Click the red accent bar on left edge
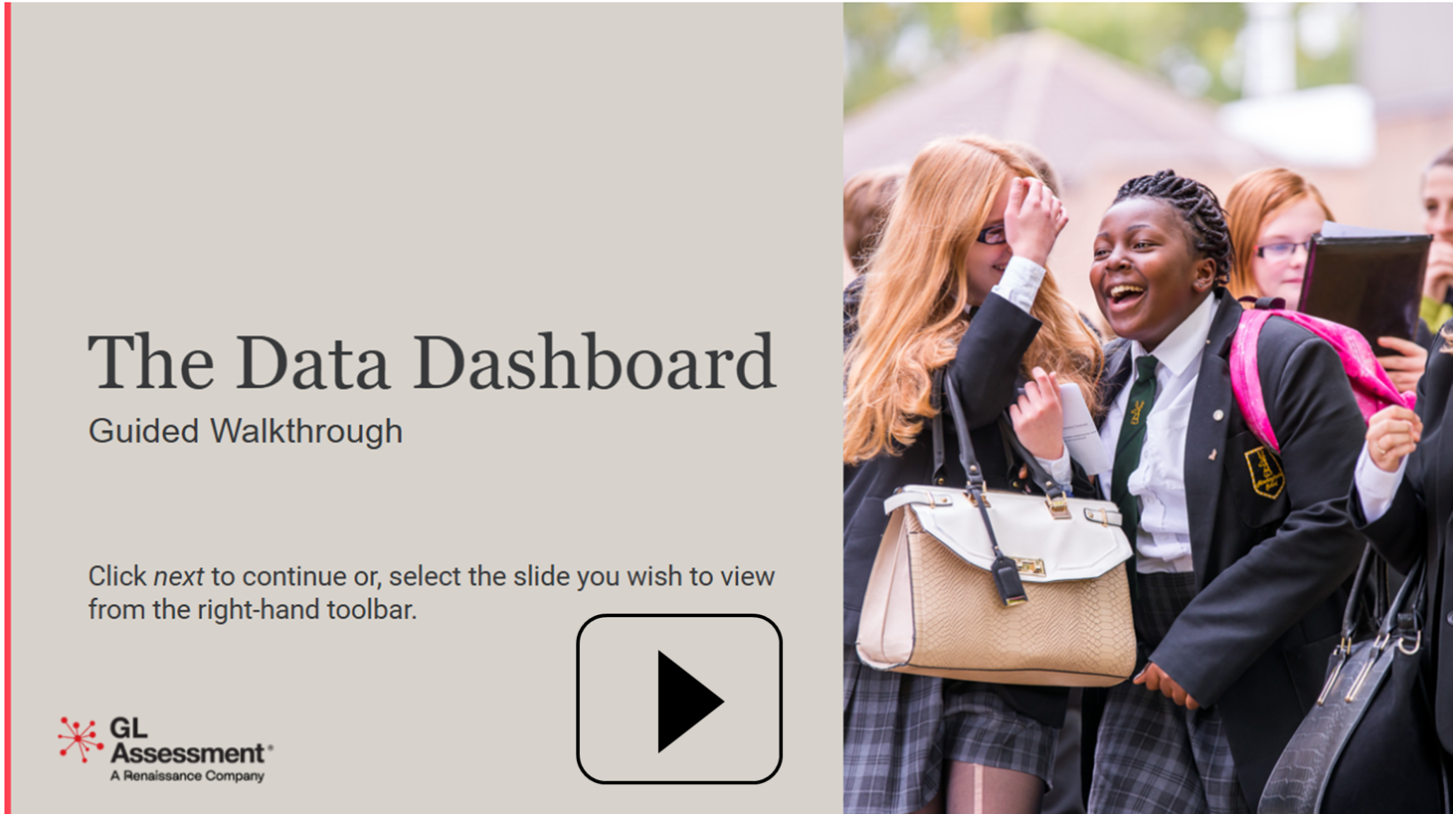 pos(7,407)
